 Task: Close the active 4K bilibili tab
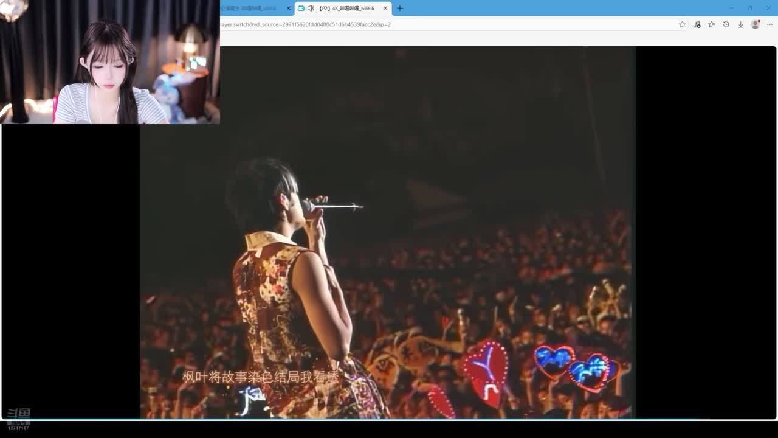tap(385, 8)
